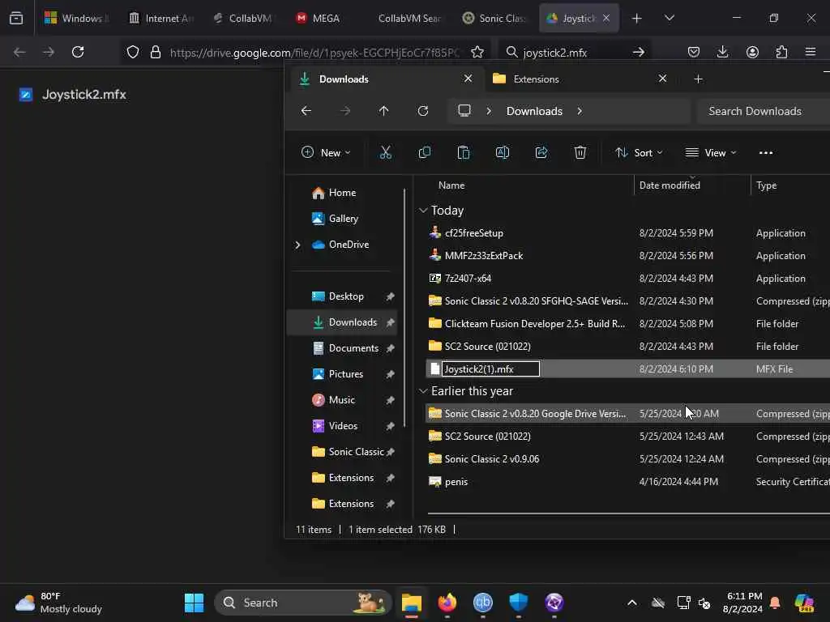Switch to the Sonic Classic browser tab
This screenshot has width=830, height=622.
(495, 18)
